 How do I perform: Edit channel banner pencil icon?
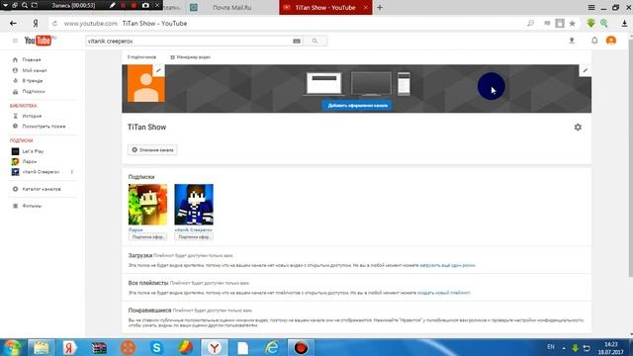pos(585,70)
